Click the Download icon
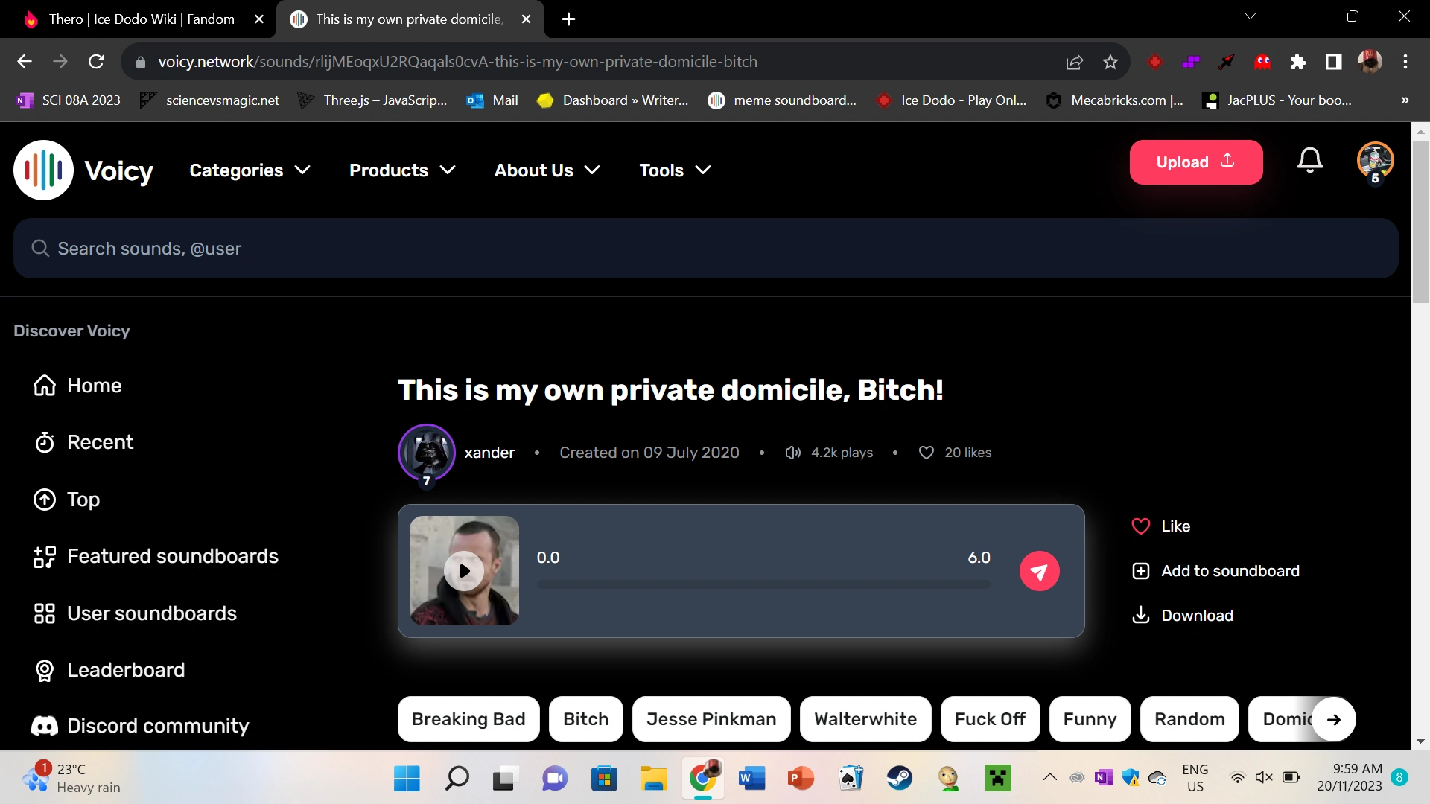This screenshot has width=1430, height=804. tap(1140, 615)
